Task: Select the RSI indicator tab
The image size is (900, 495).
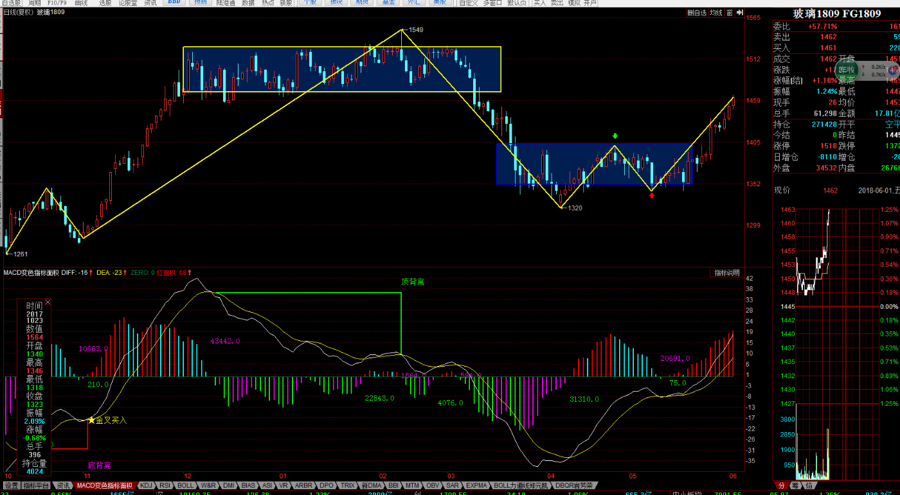Action: coord(165,485)
